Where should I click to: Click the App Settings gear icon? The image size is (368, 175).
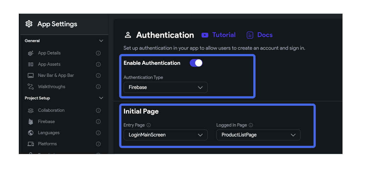pyautogui.click(x=29, y=24)
